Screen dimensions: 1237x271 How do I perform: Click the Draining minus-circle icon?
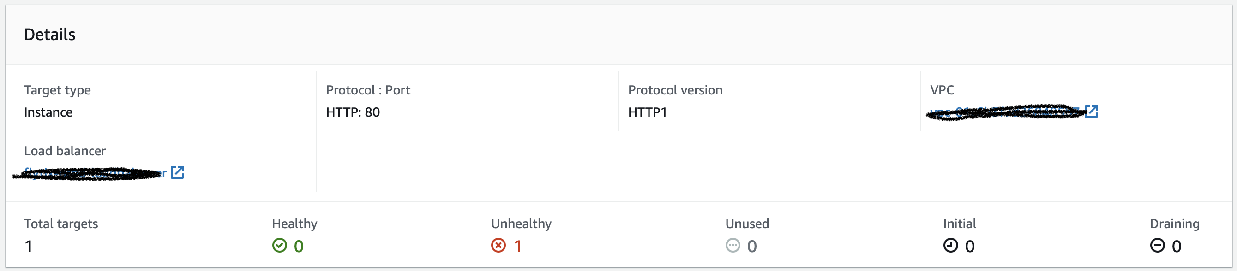click(1157, 246)
